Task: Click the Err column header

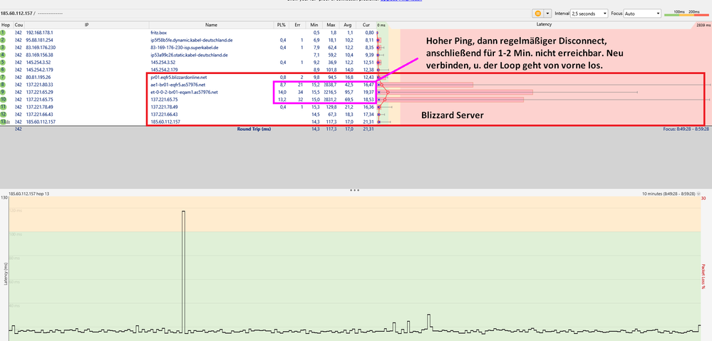Action: (297, 25)
